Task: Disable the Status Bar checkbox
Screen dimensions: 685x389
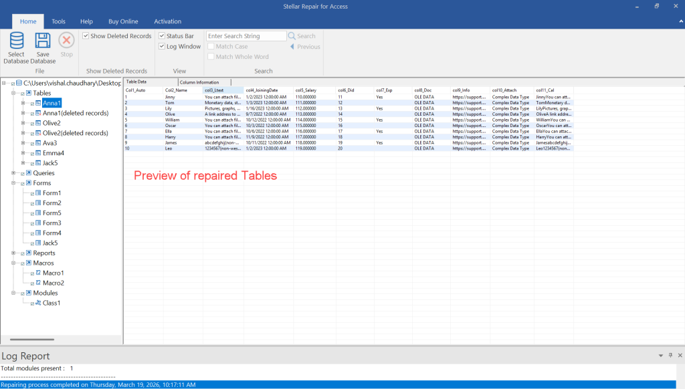Action: (x=161, y=35)
